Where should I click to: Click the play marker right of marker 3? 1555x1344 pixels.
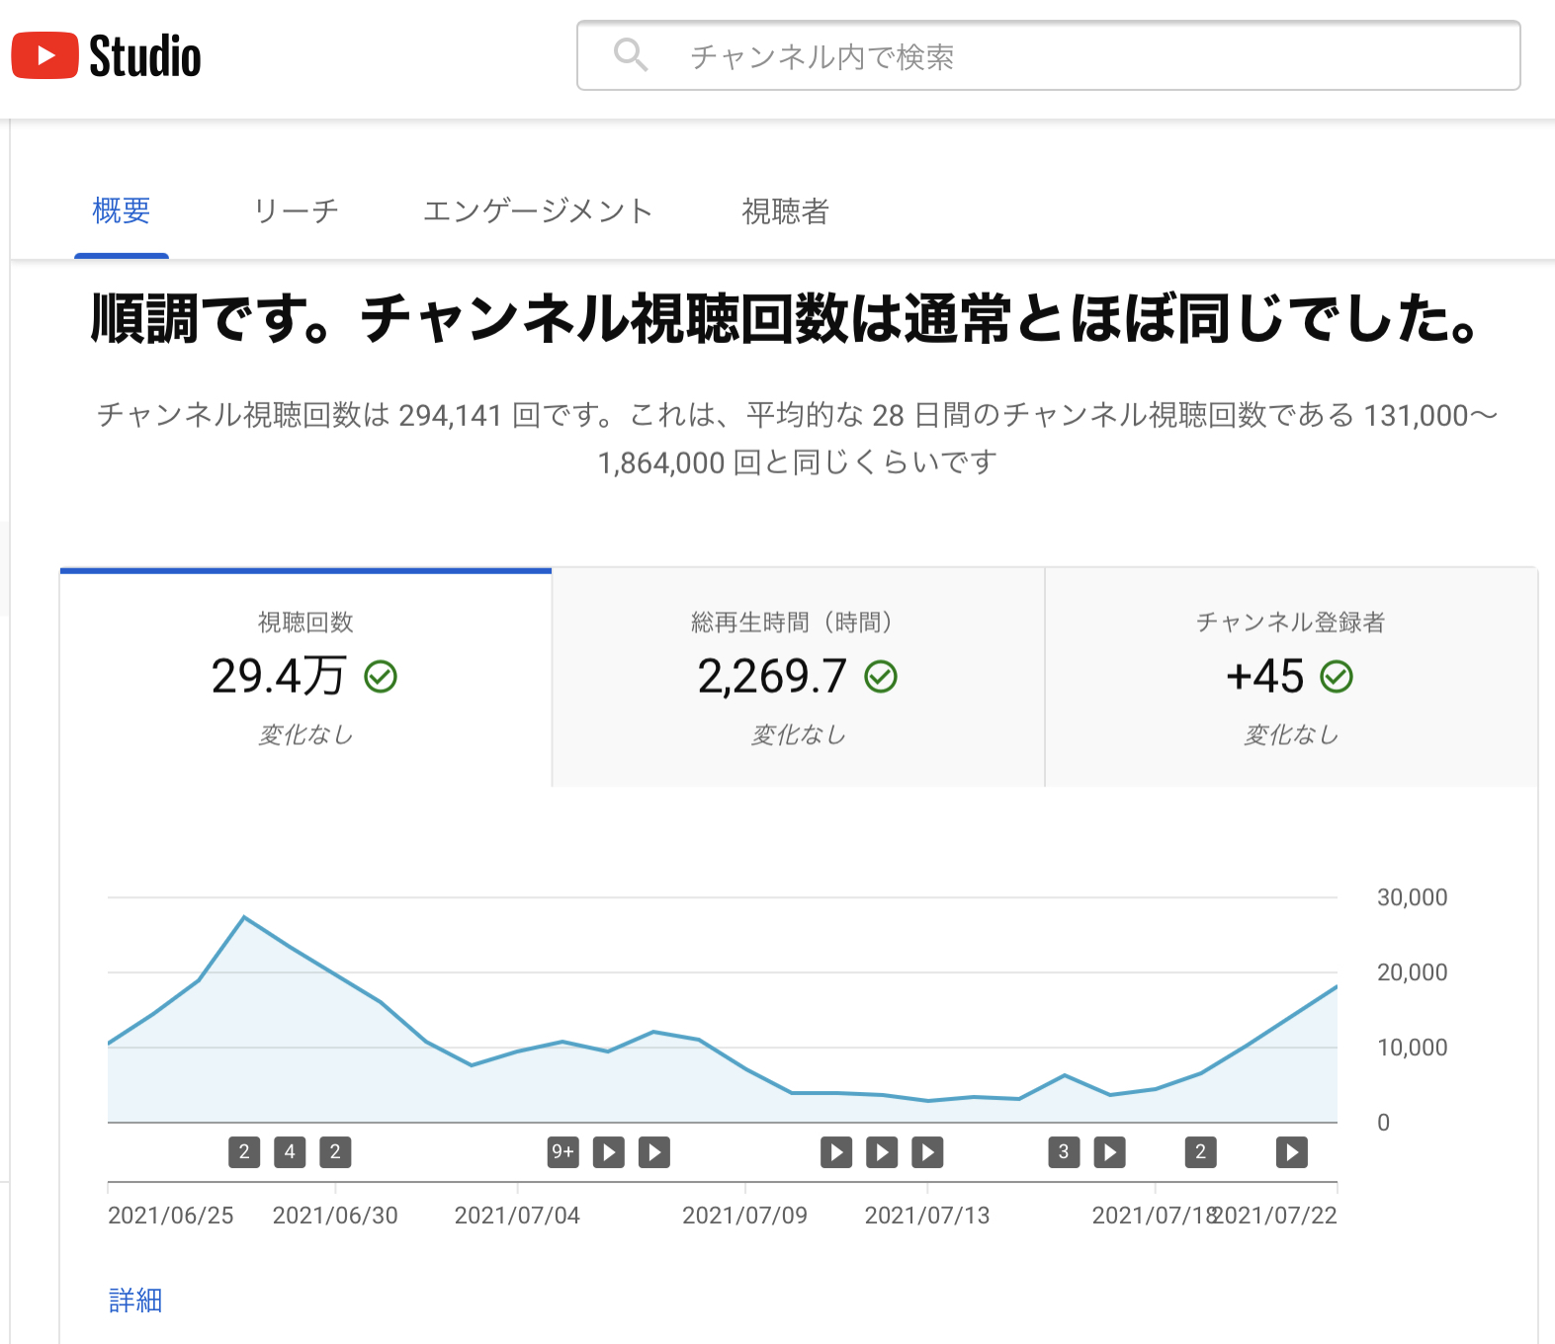click(1110, 1152)
